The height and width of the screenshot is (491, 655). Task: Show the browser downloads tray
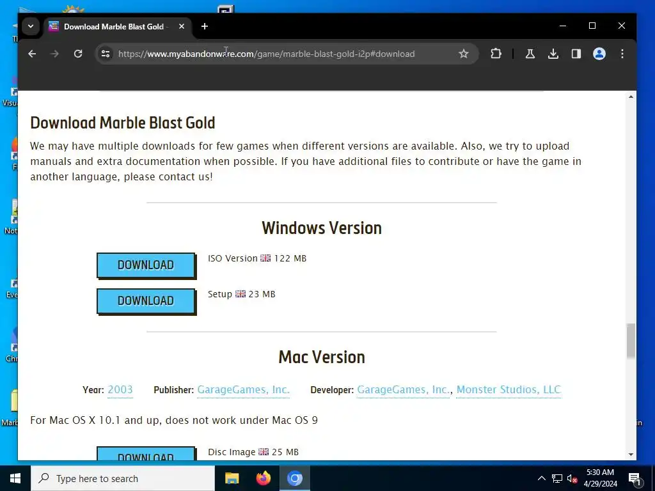pyautogui.click(x=553, y=54)
